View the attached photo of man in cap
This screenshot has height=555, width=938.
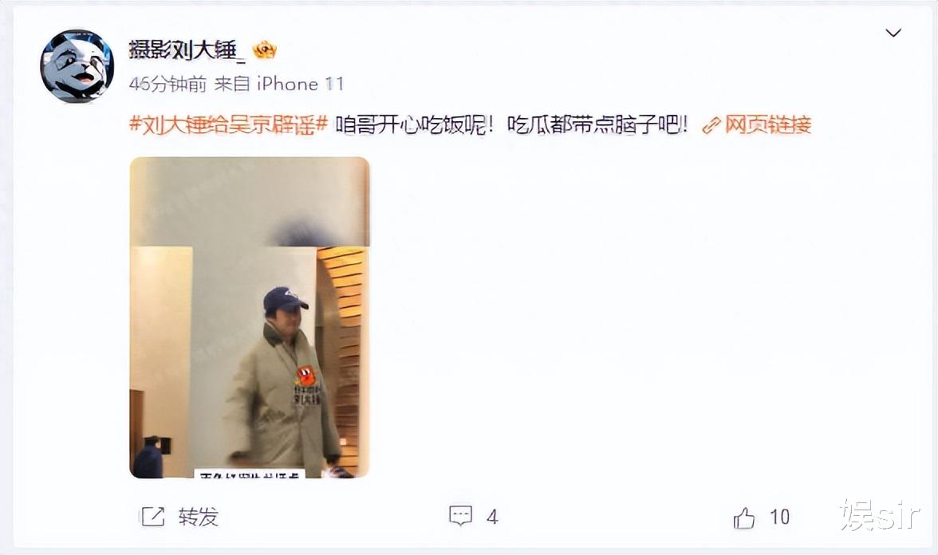click(250, 317)
